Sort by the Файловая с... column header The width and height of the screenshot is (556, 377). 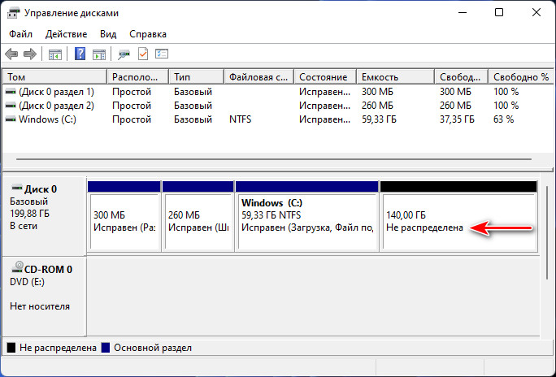click(x=259, y=77)
